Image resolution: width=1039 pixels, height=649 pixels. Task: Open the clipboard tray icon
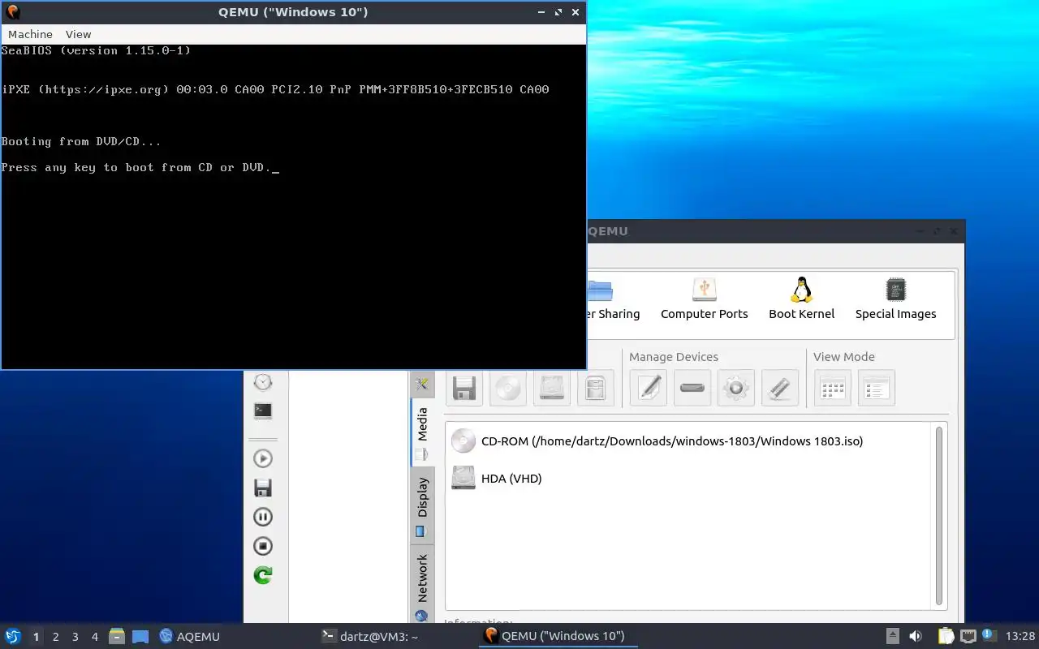tap(946, 637)
